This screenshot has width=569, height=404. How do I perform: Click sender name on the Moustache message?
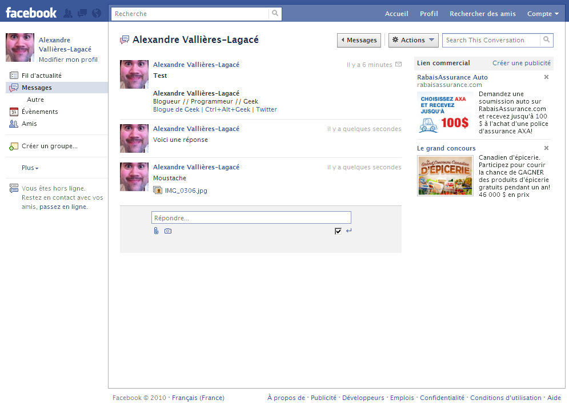click(x=196, y=167)
